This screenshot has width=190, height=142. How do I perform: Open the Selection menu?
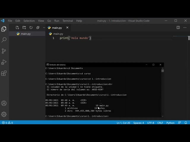pyautogui.click(x=29, y=21)
